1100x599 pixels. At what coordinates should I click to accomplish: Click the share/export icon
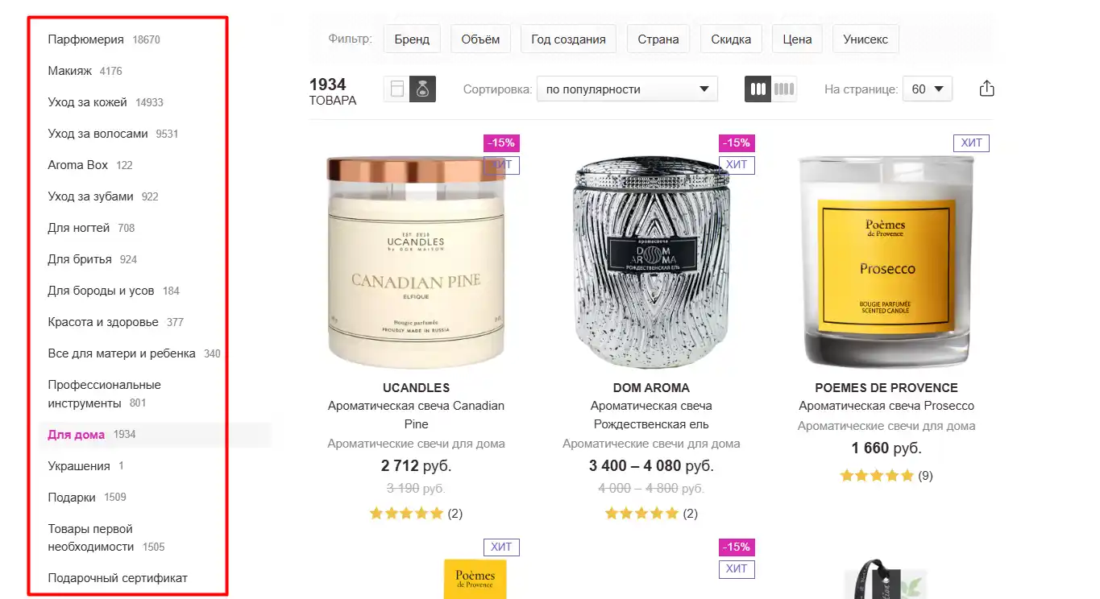tap(986, 89)
